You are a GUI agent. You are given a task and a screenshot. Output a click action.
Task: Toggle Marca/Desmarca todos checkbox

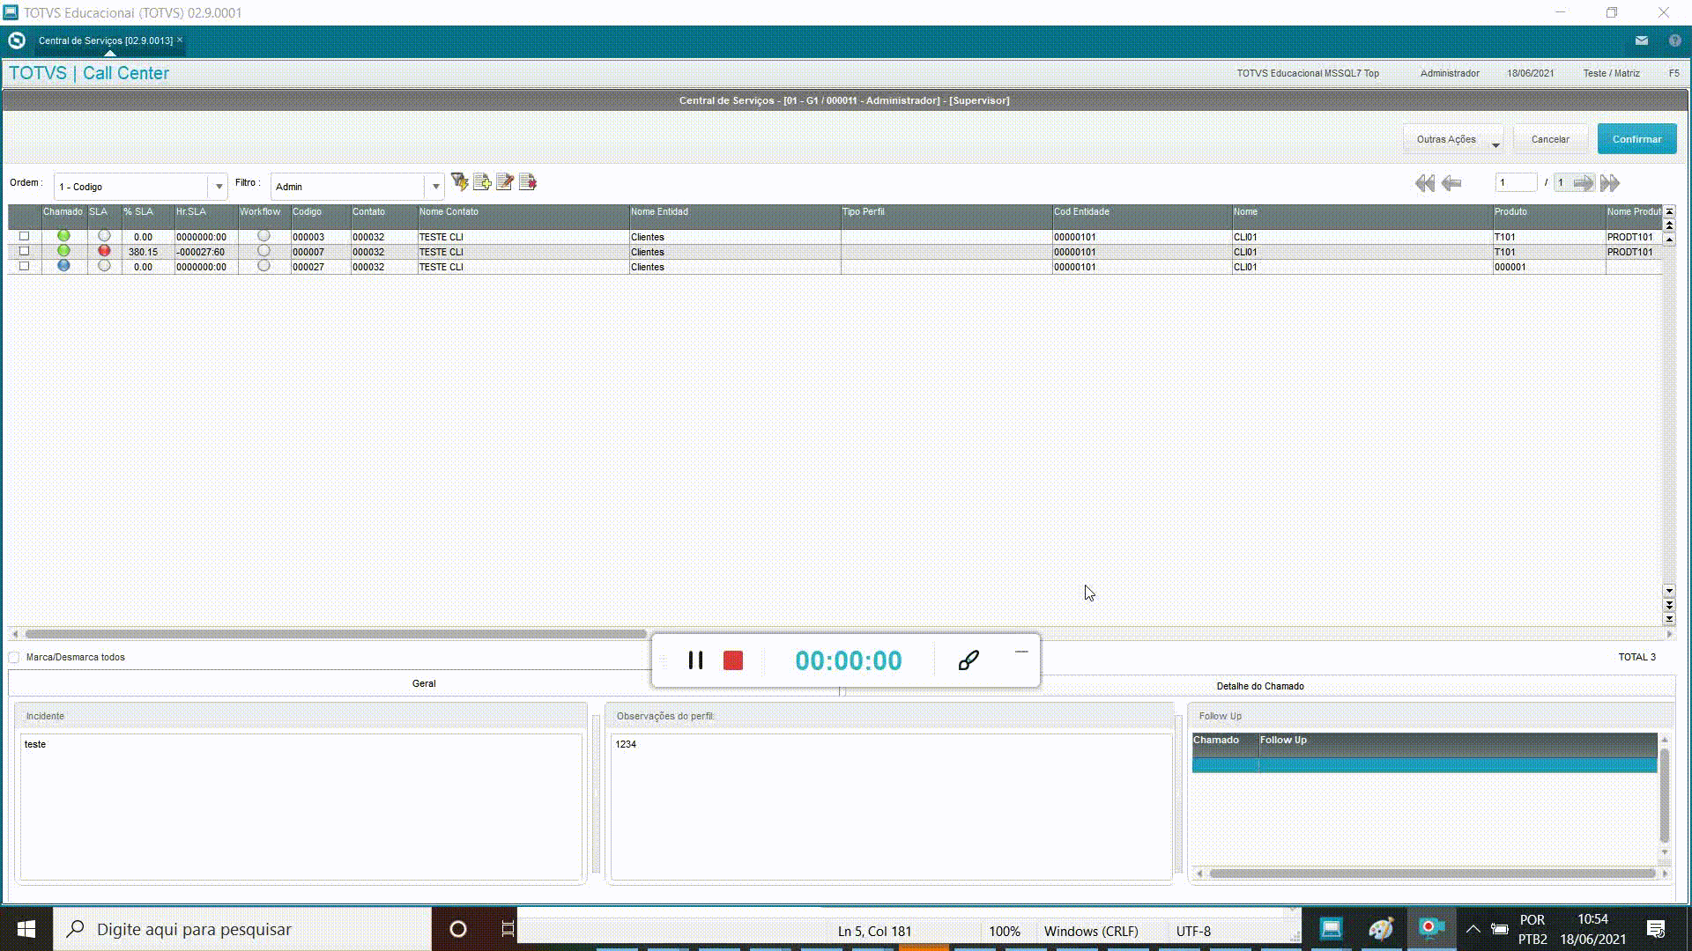tap(14, 658)
